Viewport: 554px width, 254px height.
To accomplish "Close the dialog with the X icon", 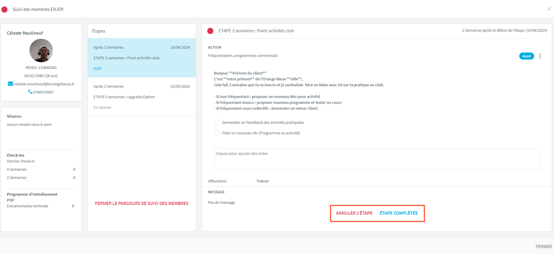I will [549, 9].
